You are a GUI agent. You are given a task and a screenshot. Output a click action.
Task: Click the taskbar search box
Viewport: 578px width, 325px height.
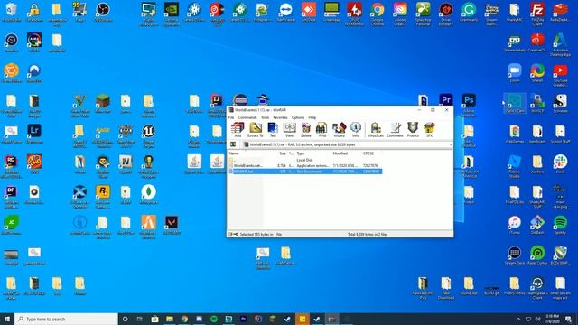[x=66, y=319]
